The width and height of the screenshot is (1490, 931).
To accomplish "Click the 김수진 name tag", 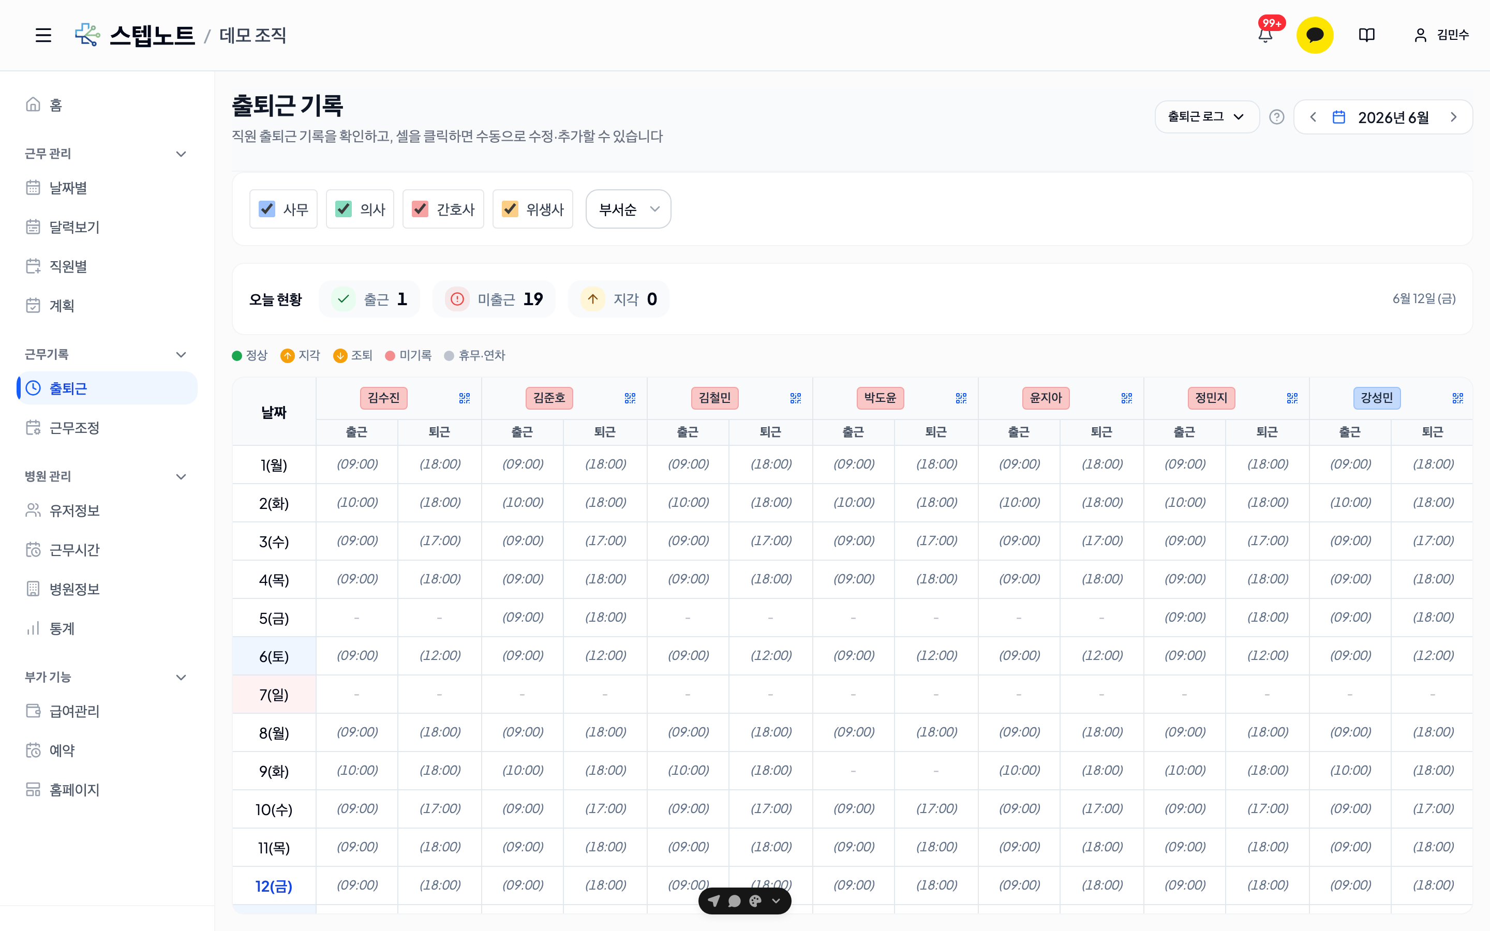I will 383,398.
